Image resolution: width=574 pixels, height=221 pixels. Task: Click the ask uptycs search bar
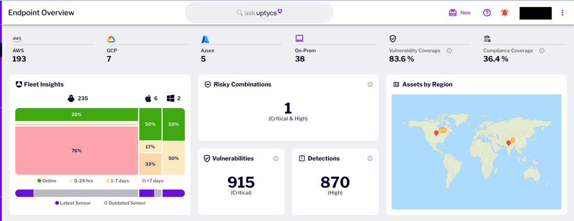tap(259, 13)
